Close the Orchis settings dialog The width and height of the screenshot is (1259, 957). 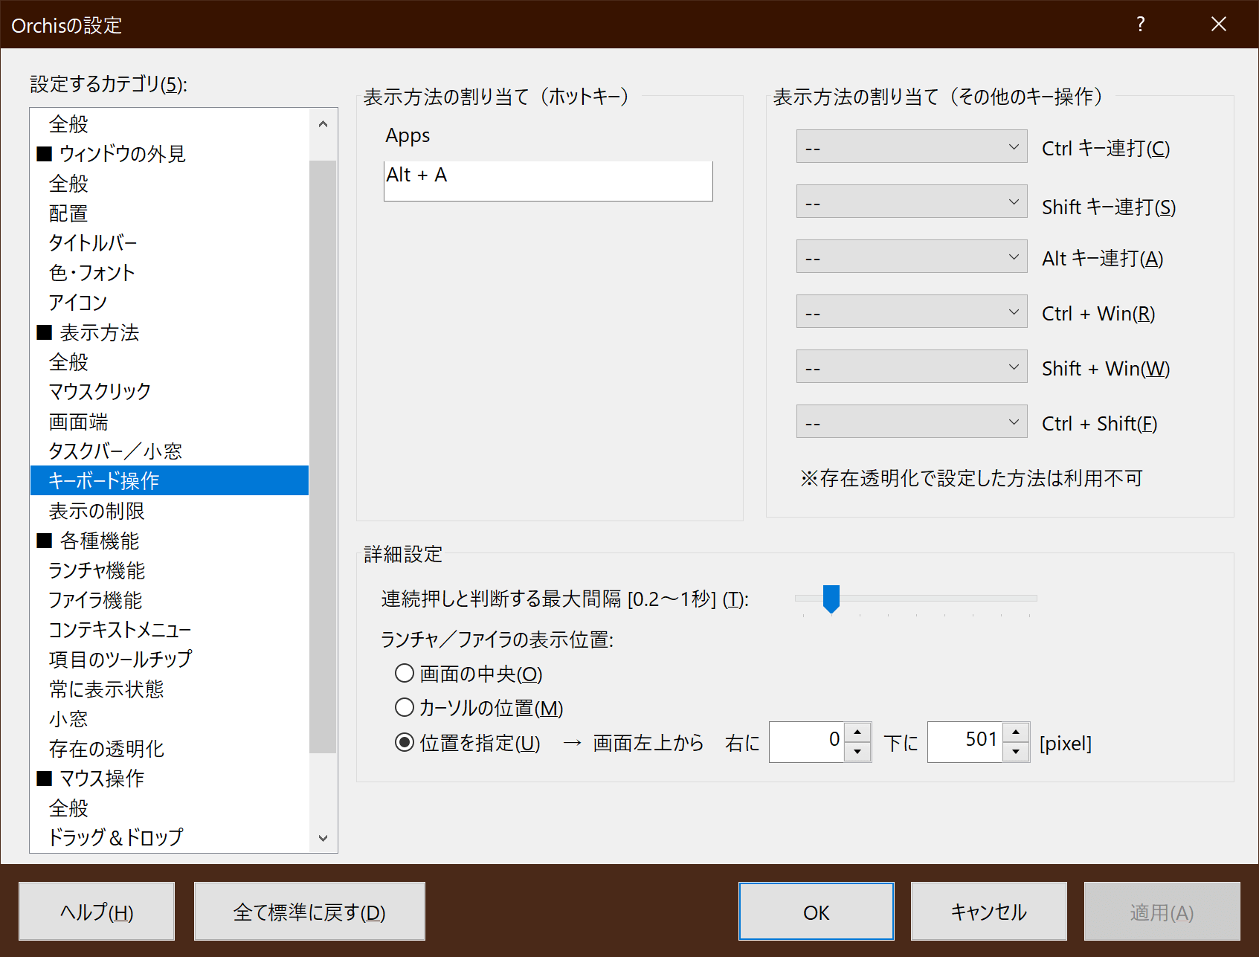click(x=1218, y=25)
